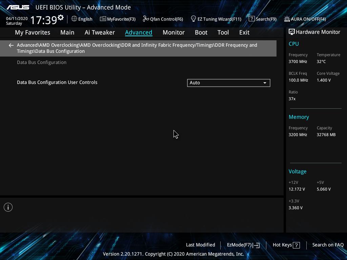
Task: Open the Boot tab
Action: 201,32
